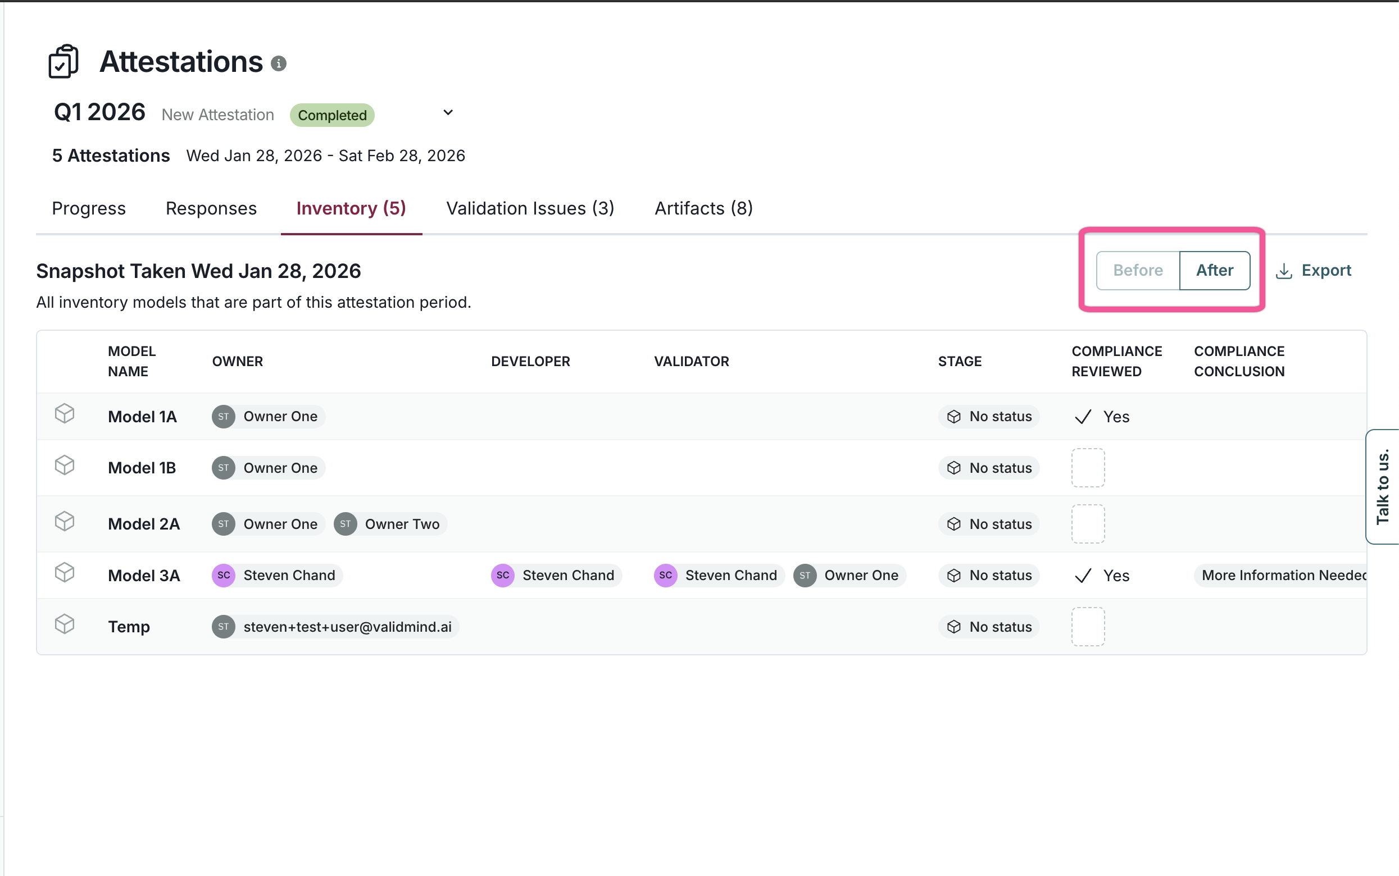Viewport: 1399px width, 876px height.
Task: Expand the Q1 2026 attestation period dropdown
Action: click(448, 112)
